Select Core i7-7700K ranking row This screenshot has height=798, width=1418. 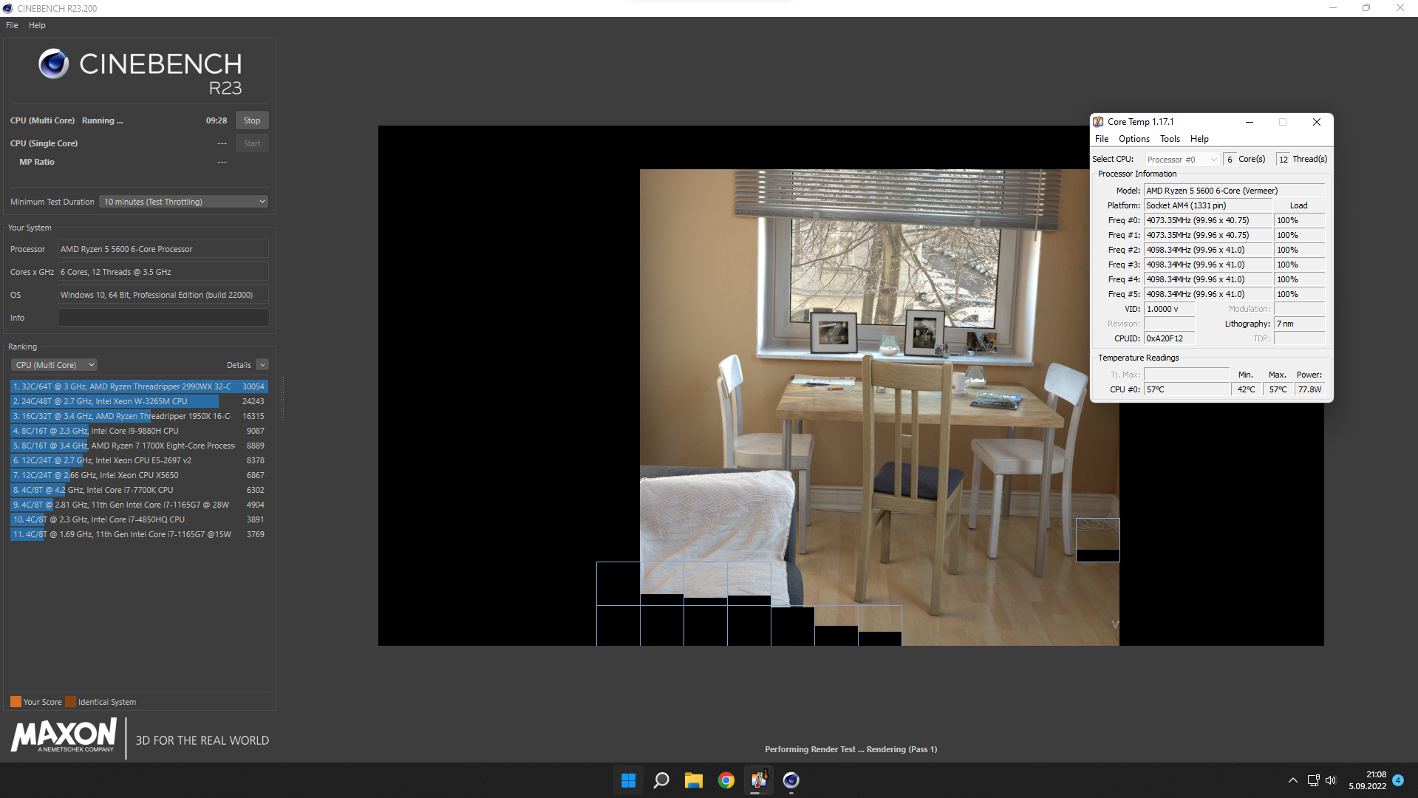tap(139, 490)
